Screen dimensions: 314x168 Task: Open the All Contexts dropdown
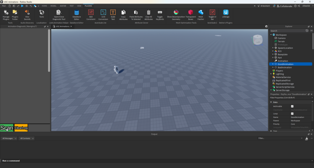(26, 138)
